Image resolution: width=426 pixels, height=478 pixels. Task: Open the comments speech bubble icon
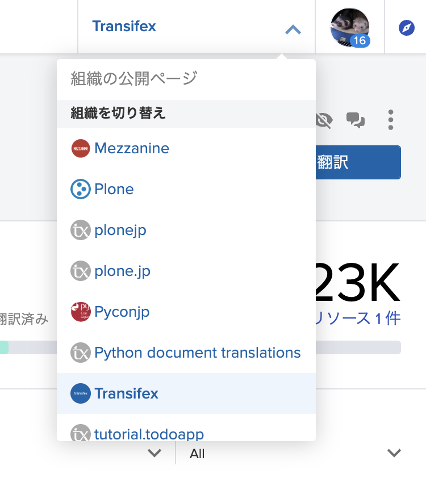[356, 120]
